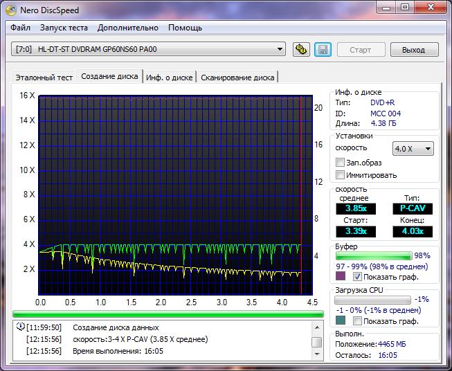Click the Осталось 16:05 value
The height and width of the screenshot is (371, 452).
click(x=388, y=355)
